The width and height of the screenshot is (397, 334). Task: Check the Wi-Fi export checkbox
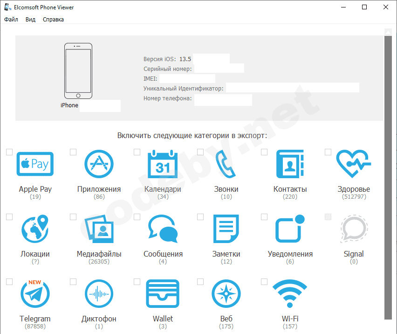click(x=264, y=282)
